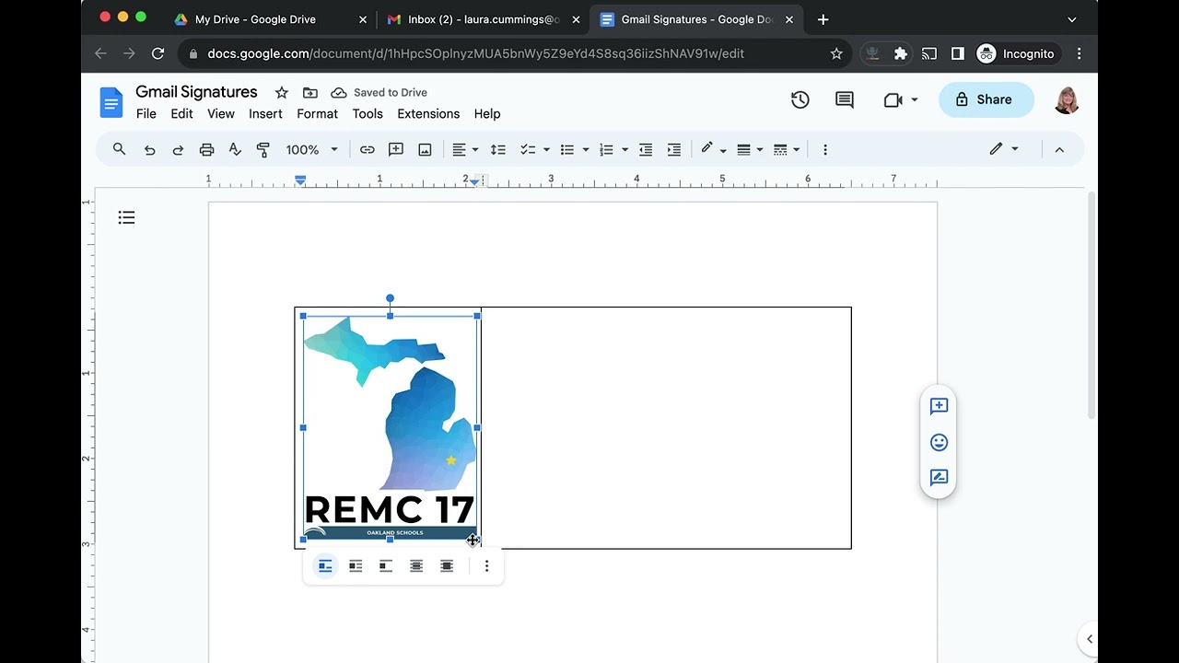This screenshot has width=1179, height=663.
Task: Open the Google Docs home icon
Action: (111, 102)
